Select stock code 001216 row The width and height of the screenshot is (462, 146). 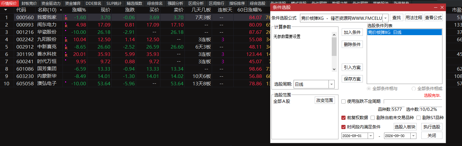coord(25,32)
